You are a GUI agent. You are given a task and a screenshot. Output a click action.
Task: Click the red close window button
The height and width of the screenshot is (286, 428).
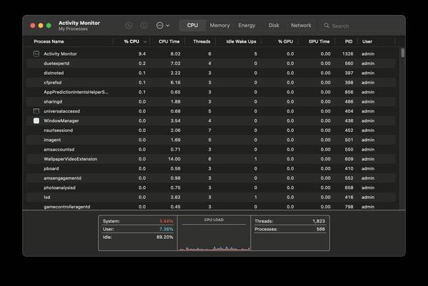click(x=33, y=26)
